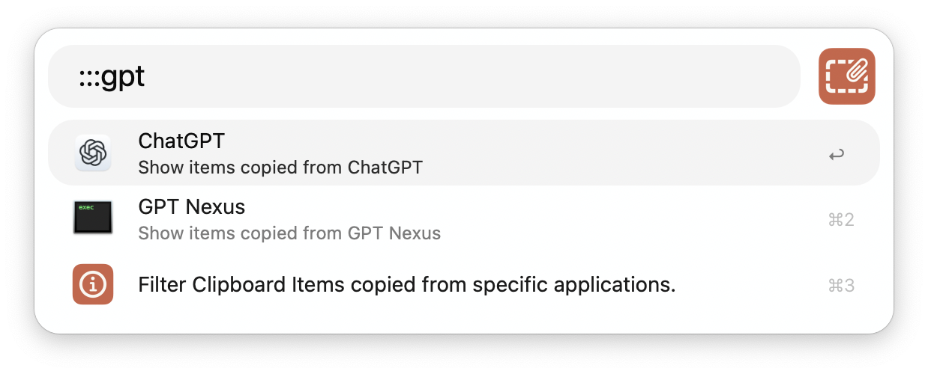Select the GPT Nexus result title
Viewport: 928px width, 374px height.
click(x=192, y=206)
